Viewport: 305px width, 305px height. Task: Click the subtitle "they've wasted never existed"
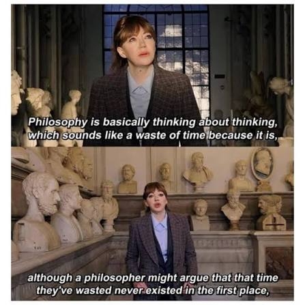pyautogui.click(x=109, y=290)
